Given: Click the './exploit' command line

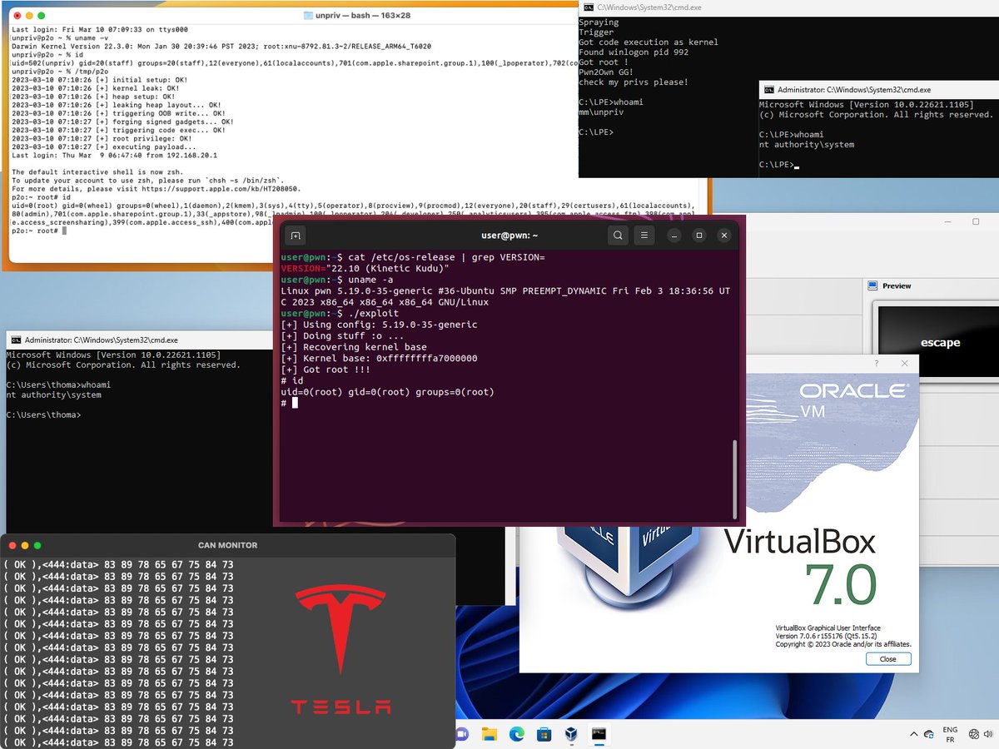Looking at the screenshot, I should [340, 313].
